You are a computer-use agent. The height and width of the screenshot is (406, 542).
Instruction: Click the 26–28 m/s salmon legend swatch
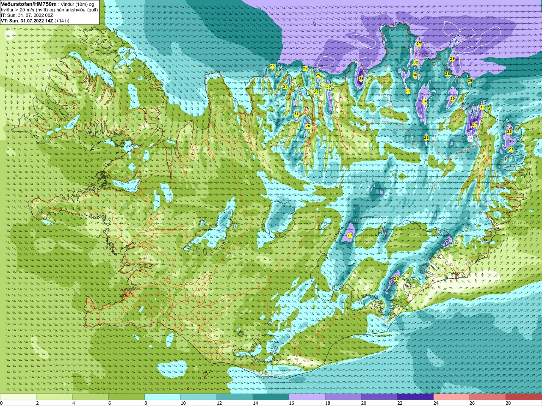click(x=487, y=397)
